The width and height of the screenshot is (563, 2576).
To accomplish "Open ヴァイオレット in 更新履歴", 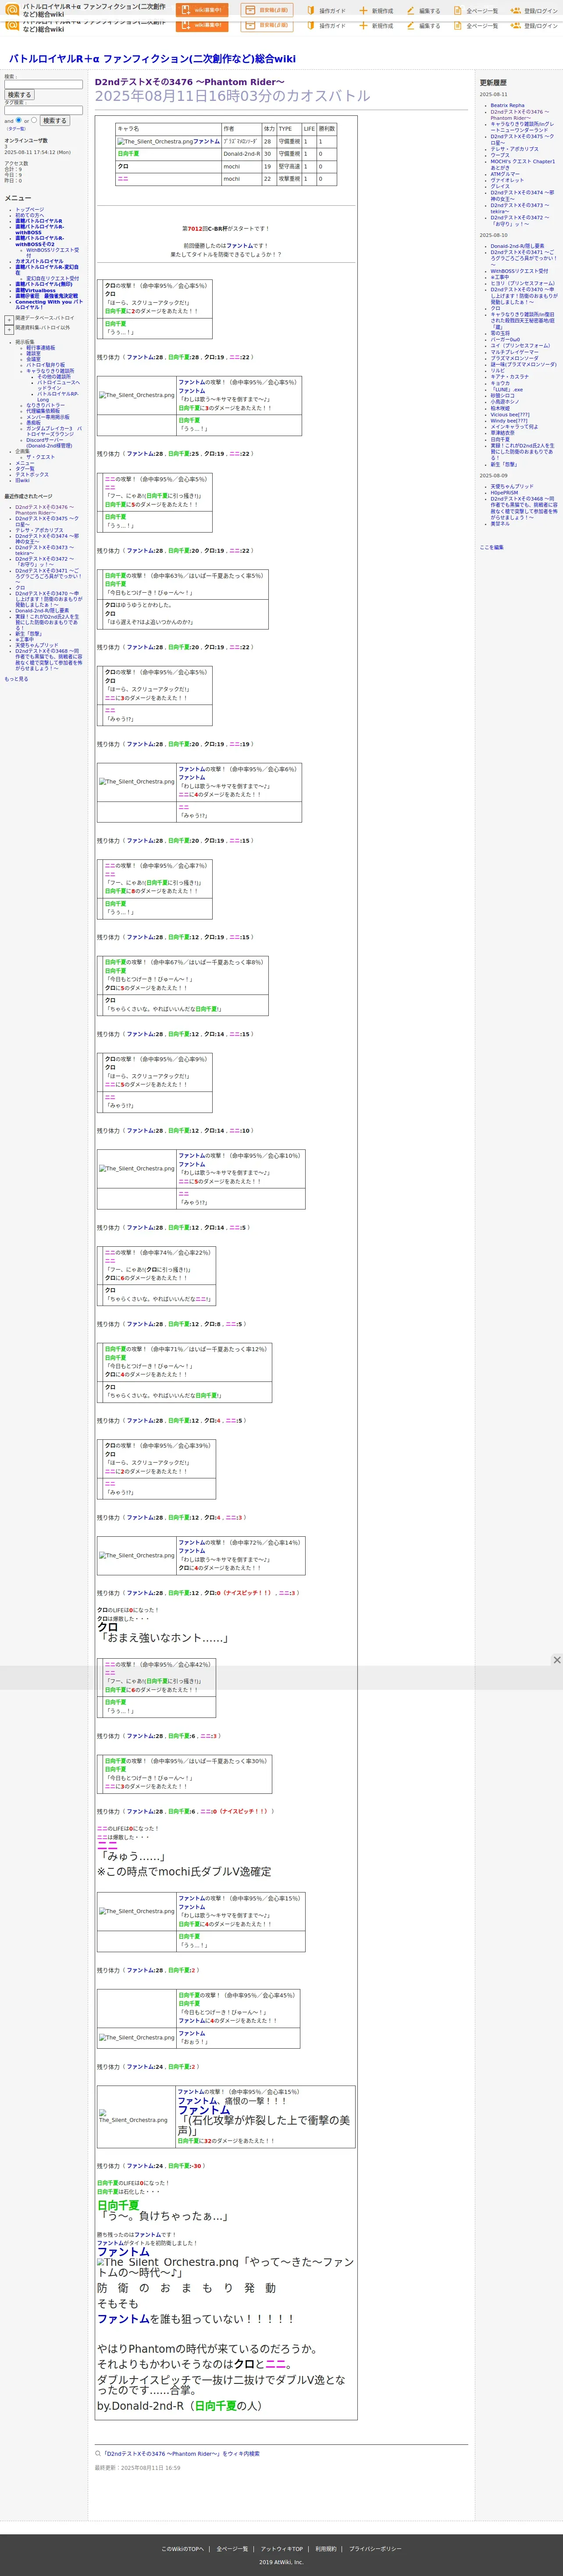I will tap(506, 180).
